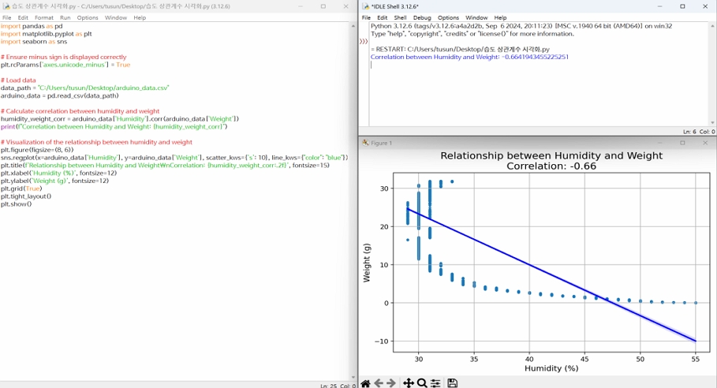Click the plt.rcParams axes.unicode_minus line

point(65,65)
